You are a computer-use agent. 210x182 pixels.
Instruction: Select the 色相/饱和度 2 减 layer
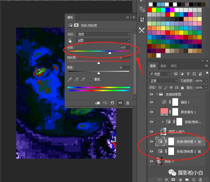tap(188, 151)
